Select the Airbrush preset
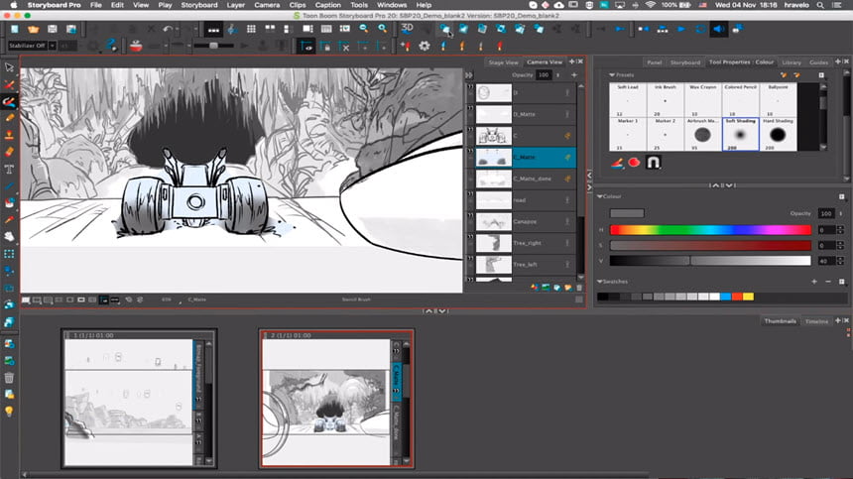This screenshot has height=479, width=853. tap(702, 134)
